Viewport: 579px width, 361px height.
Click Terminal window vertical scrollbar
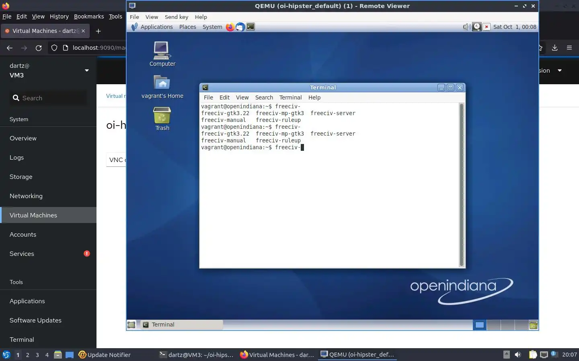pyautogui.click(x=461, y=185)
